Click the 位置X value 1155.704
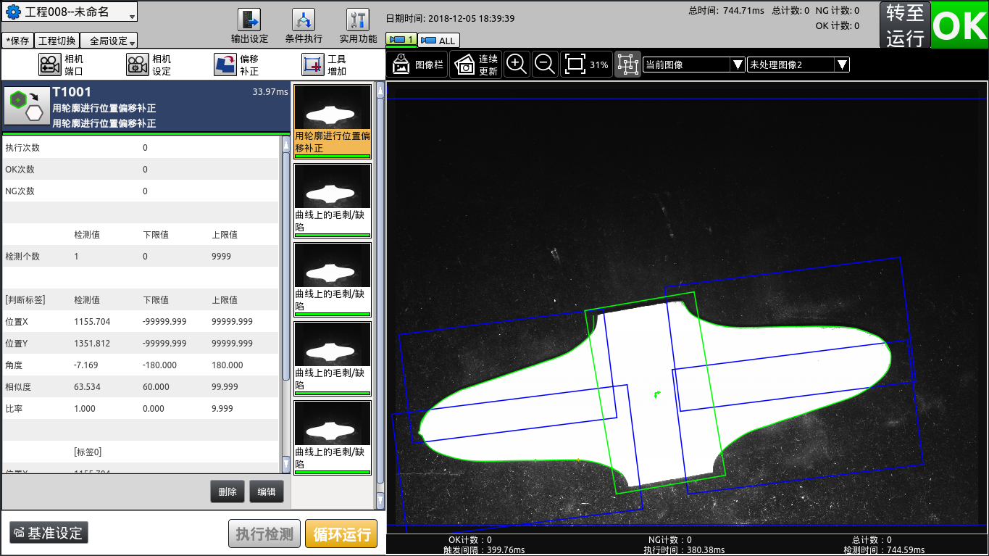The width and height of the screenshot is (989, 556). point(92,321)
